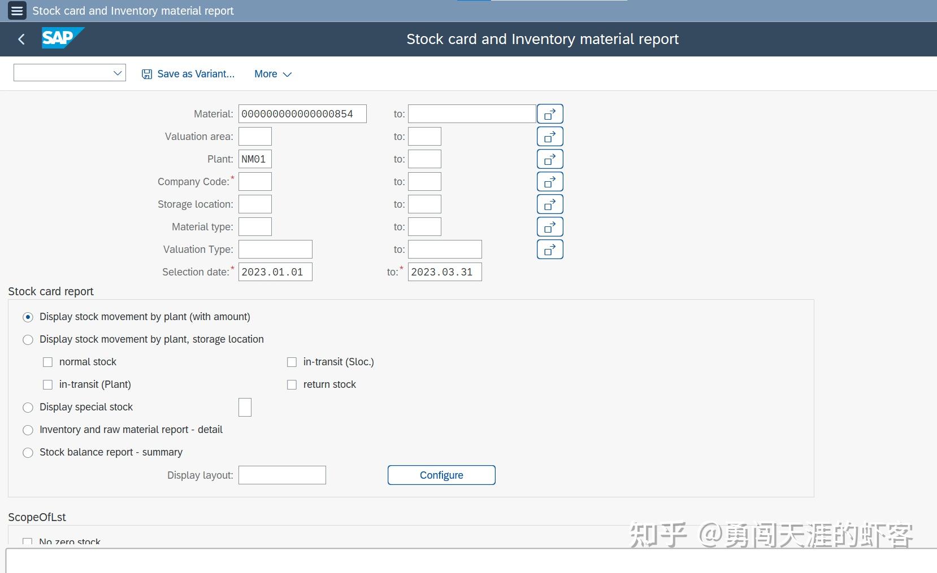Image resolution: width=937 pixels, height=573 pixels.
Task: Expand the More menu
Action: [273, 74]
